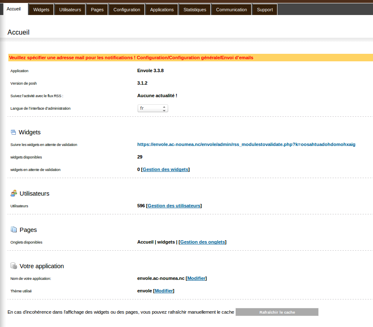The height and width of the screenshot is (327, 373).
Task: Open the Communication tab
Action: 232,10
